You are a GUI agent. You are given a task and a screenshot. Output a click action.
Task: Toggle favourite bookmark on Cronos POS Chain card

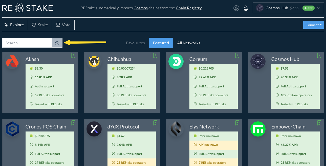73,123
